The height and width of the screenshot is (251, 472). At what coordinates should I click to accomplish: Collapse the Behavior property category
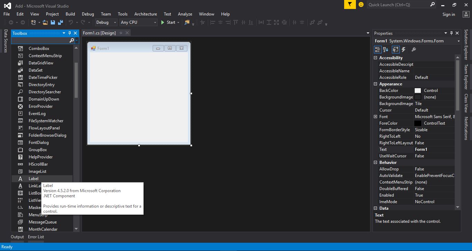coord(376,163)
